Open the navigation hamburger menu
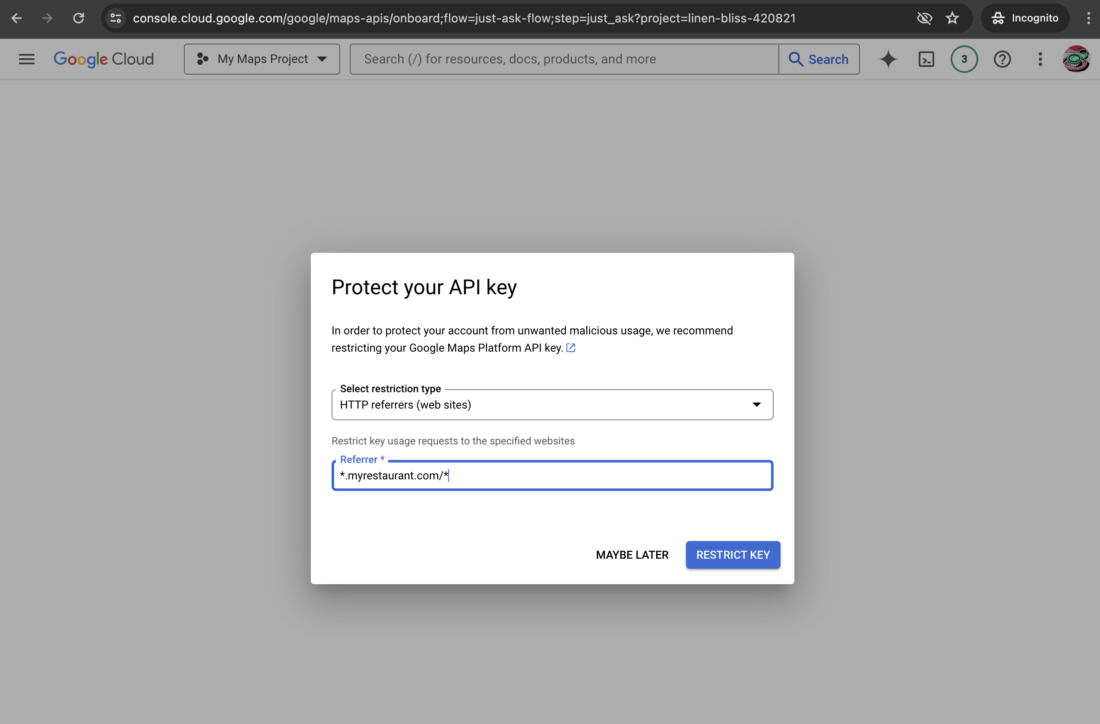The height and width of the screenshot is (724, 1100). click(x=26, y=59)
